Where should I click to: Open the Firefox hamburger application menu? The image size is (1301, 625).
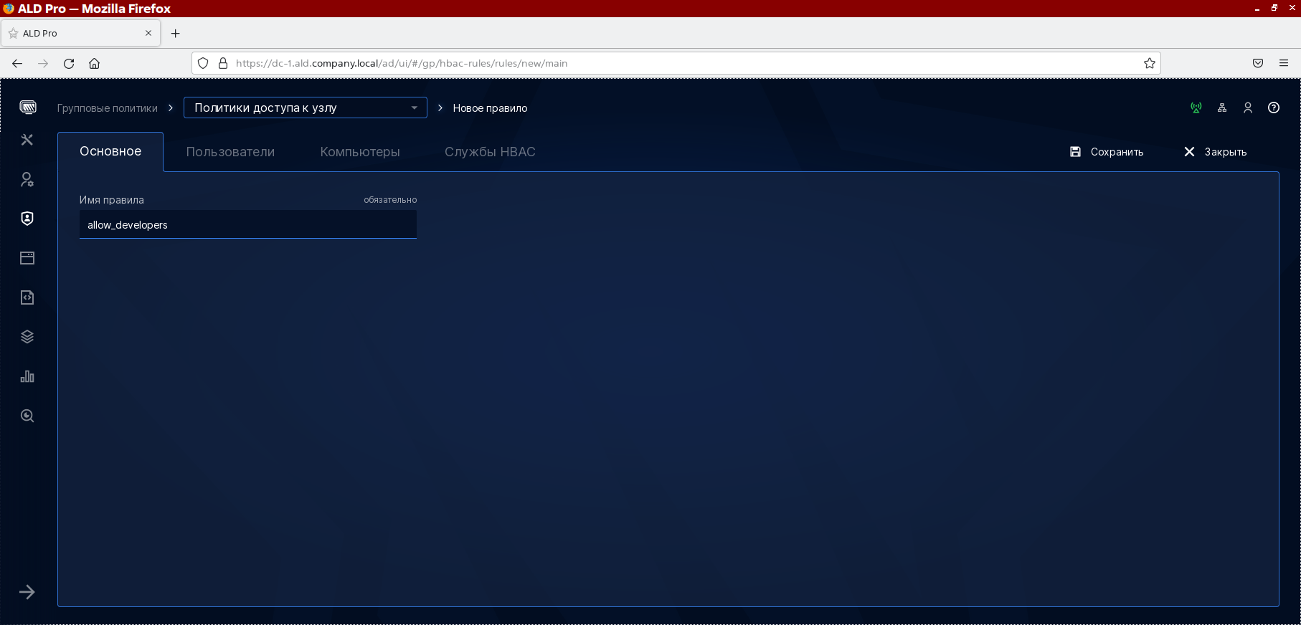click(x=1284, y=63)
